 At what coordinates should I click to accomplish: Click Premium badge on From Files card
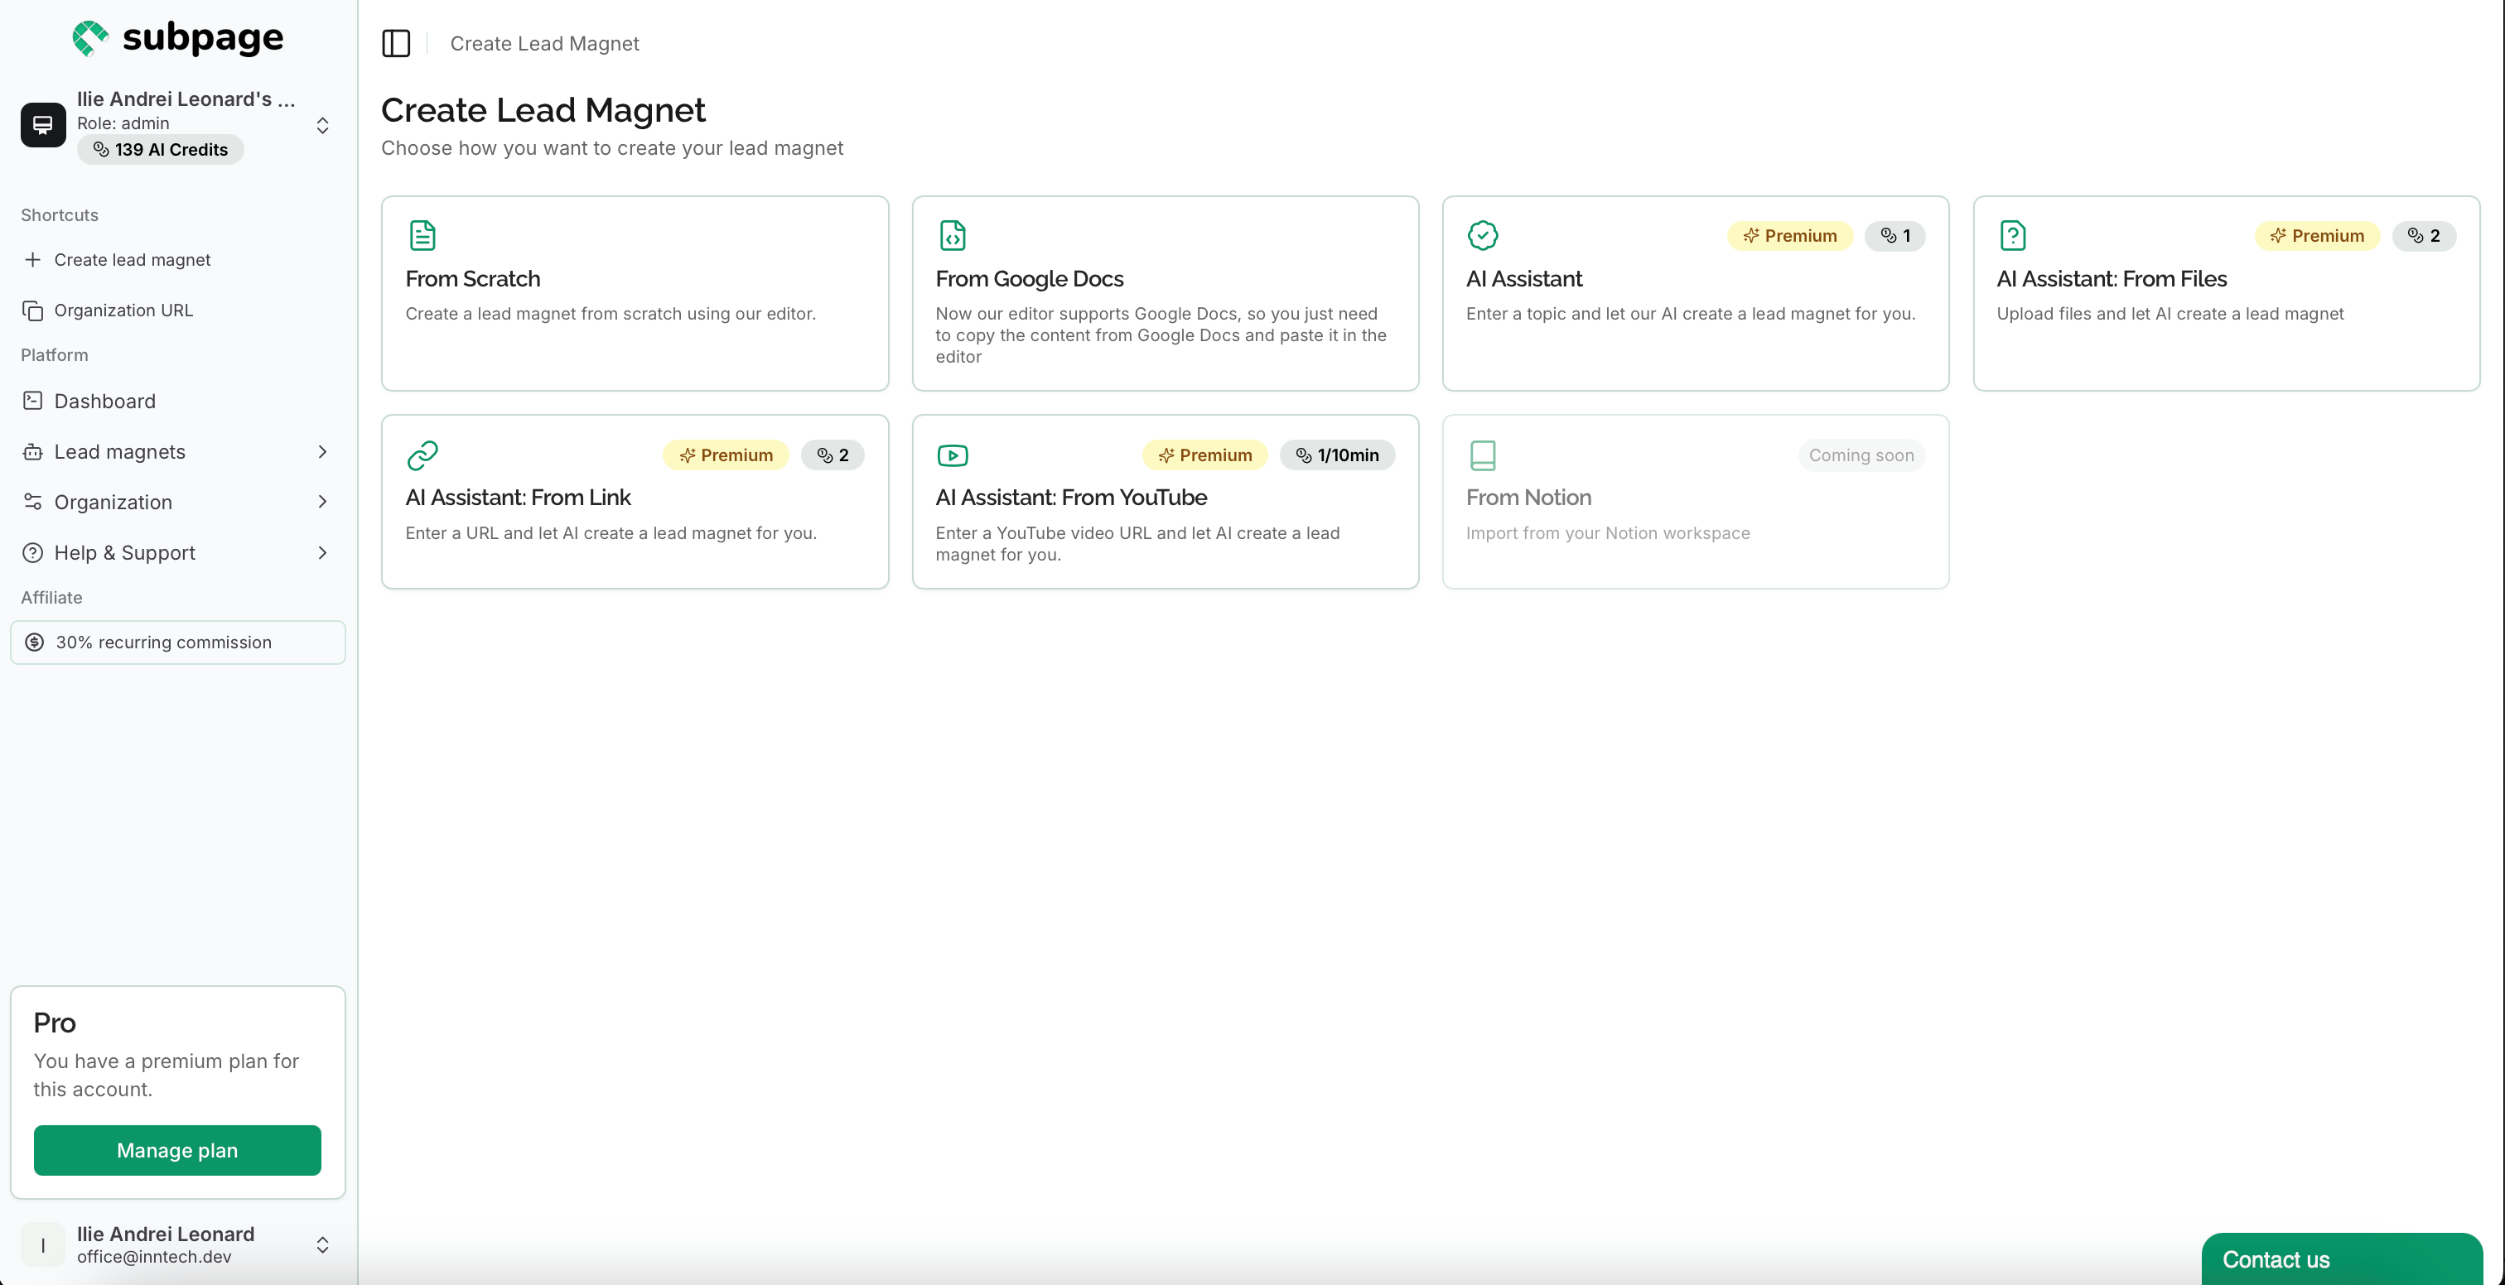(2317, 236)
